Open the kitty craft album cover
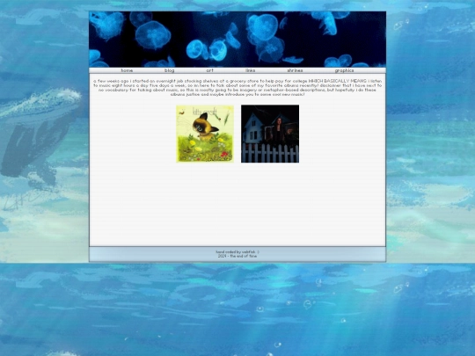The image size is (475, 356). coord(205,134)
